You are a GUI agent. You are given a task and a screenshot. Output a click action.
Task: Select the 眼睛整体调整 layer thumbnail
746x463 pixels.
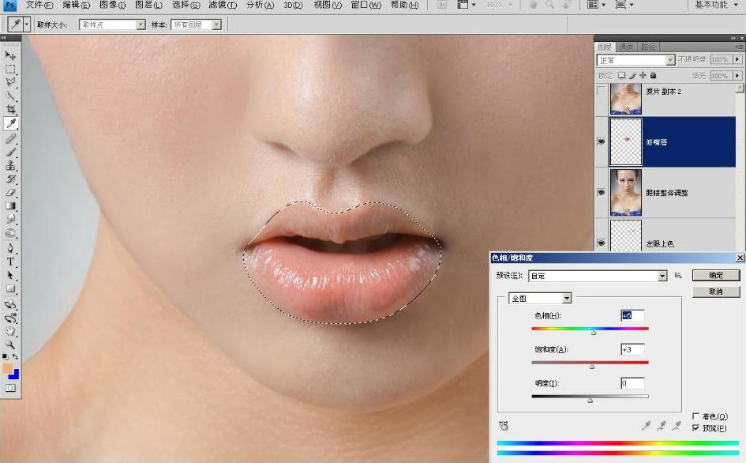[626, 193]
